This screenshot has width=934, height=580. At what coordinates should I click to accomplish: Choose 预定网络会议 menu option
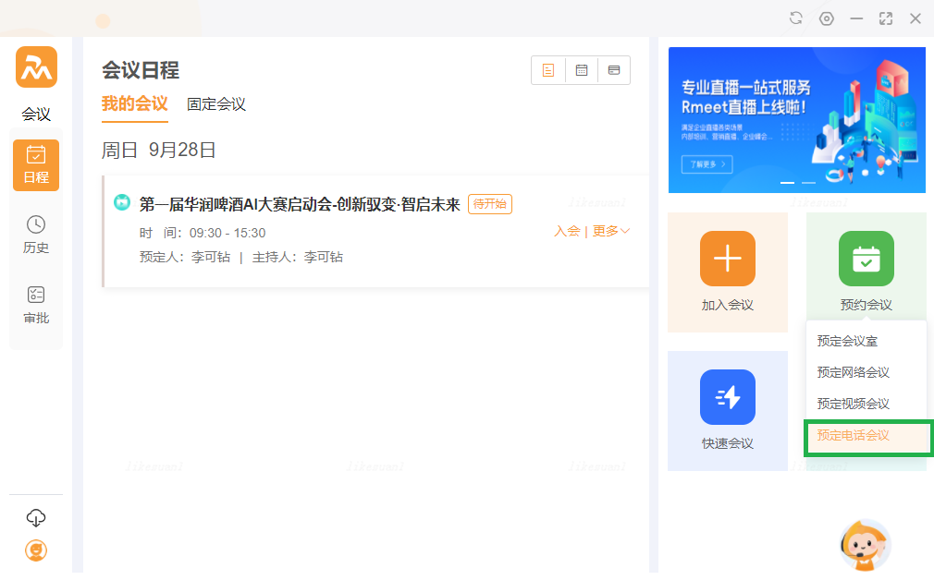click(854, 372)
